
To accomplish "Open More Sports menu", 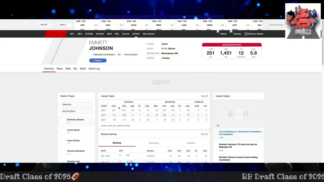I will pyautogui.click(x=149, y=34).
